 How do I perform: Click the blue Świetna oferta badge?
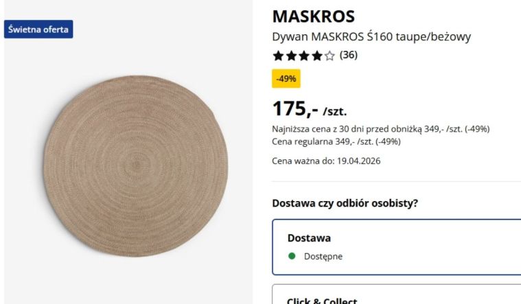[x=38, y=30]
